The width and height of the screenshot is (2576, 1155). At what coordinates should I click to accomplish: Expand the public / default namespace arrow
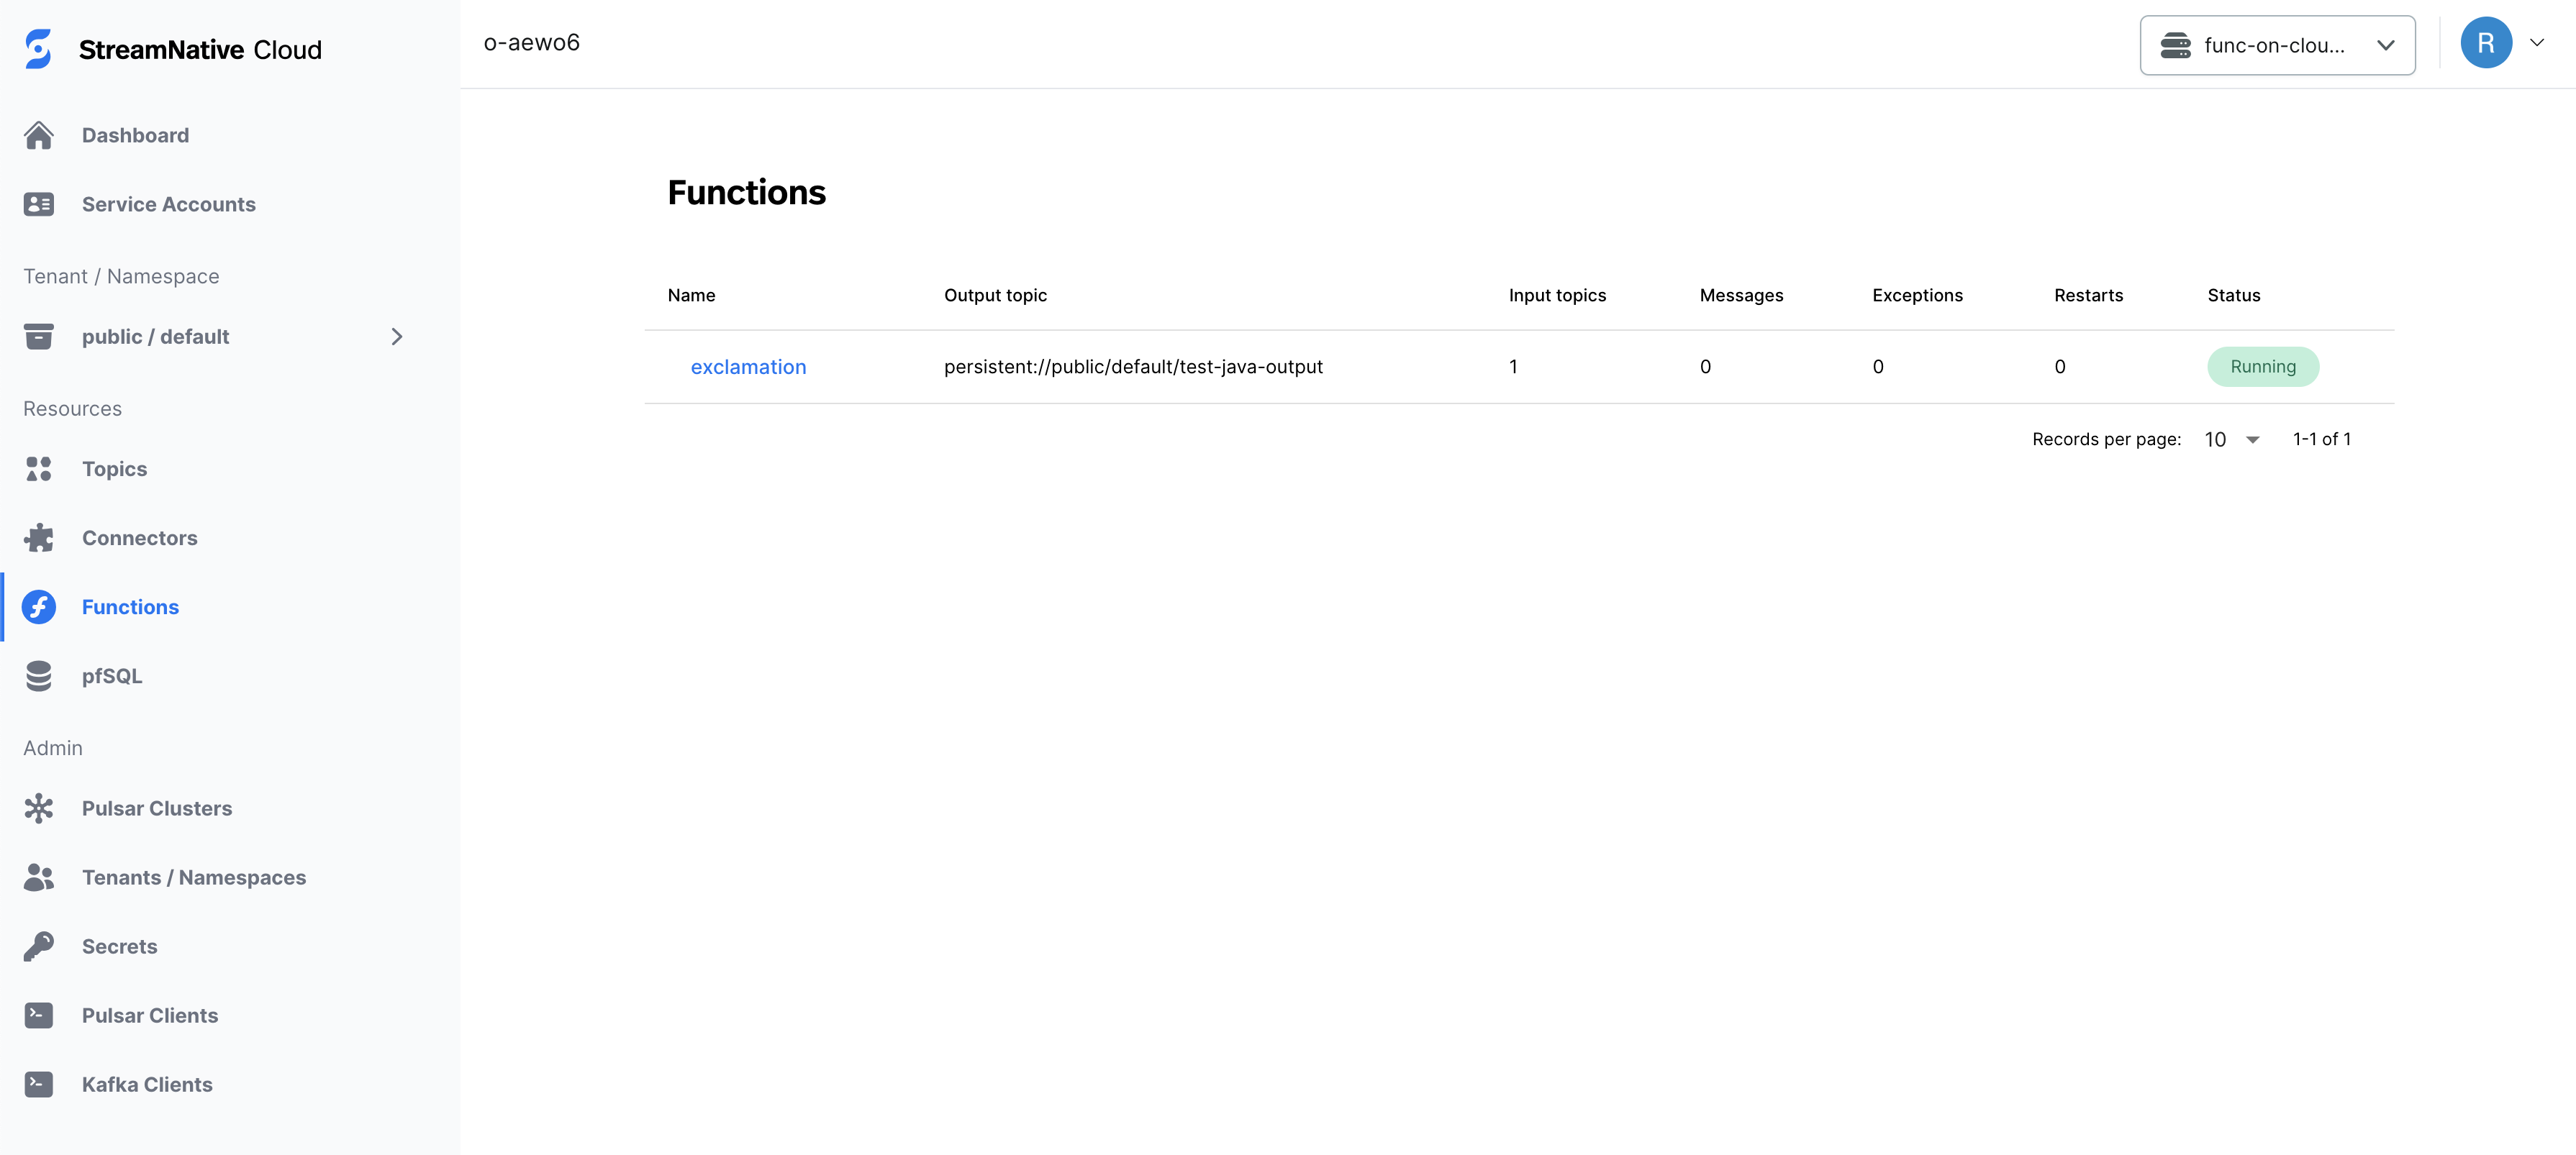[x=397, y=337]
